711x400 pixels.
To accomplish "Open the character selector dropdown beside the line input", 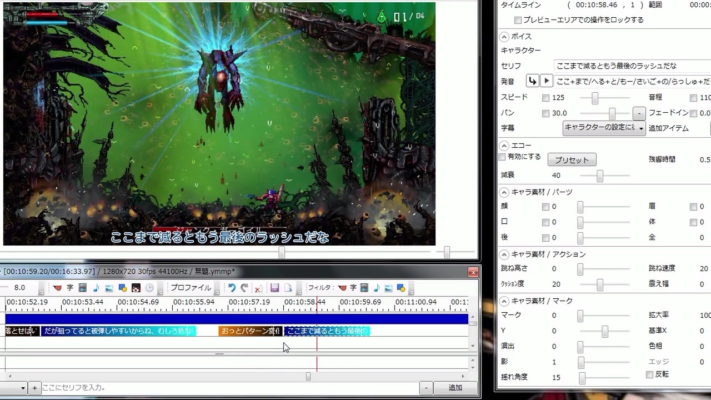I will [13, 388].
